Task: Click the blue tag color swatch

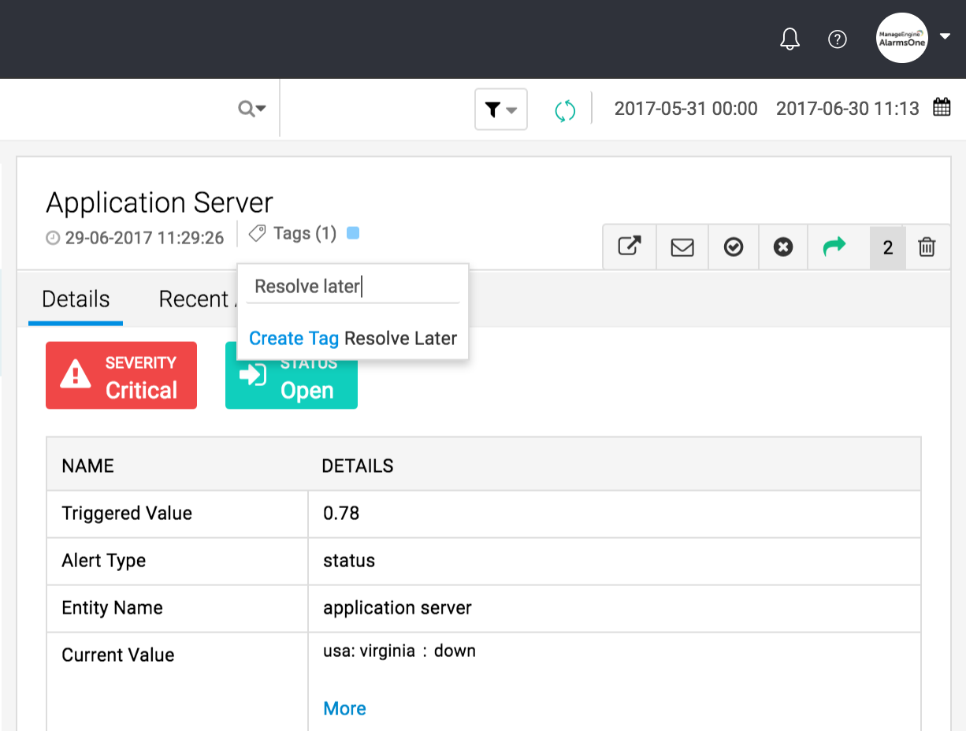Action: click(x=353, y=233)
